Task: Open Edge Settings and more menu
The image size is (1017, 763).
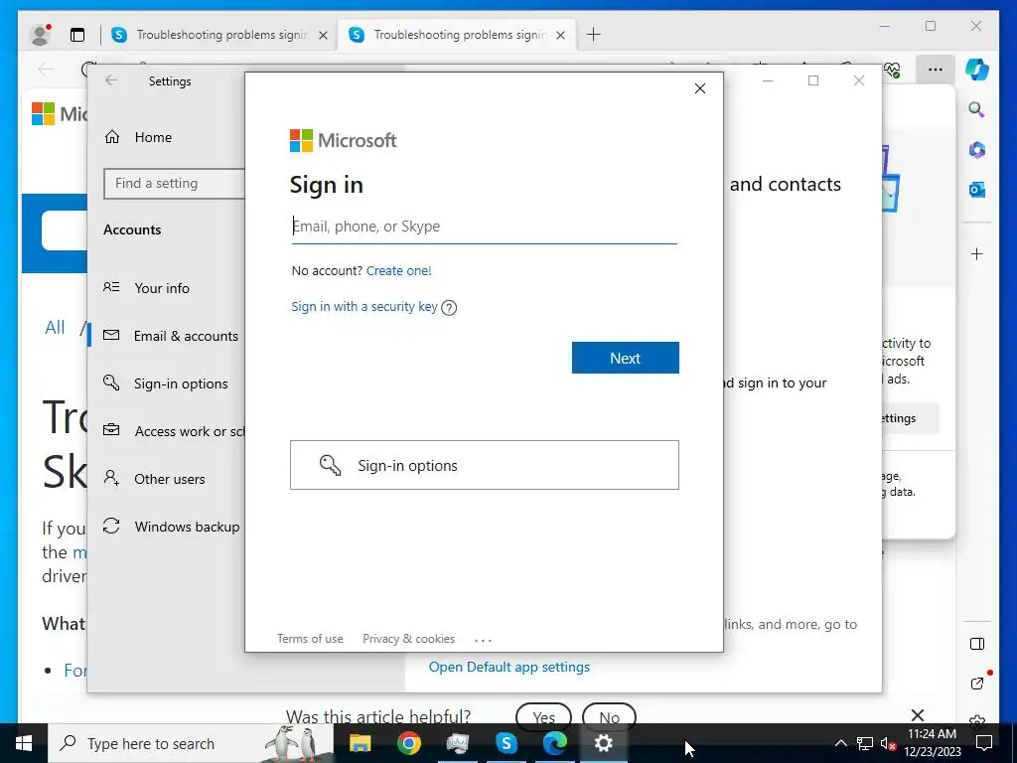Action: click(x=935, y=70)
